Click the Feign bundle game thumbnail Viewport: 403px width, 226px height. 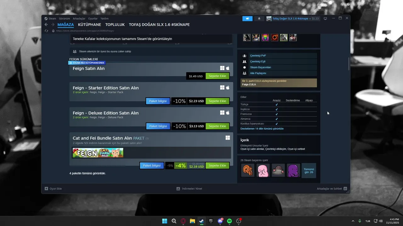coord(85,153)
